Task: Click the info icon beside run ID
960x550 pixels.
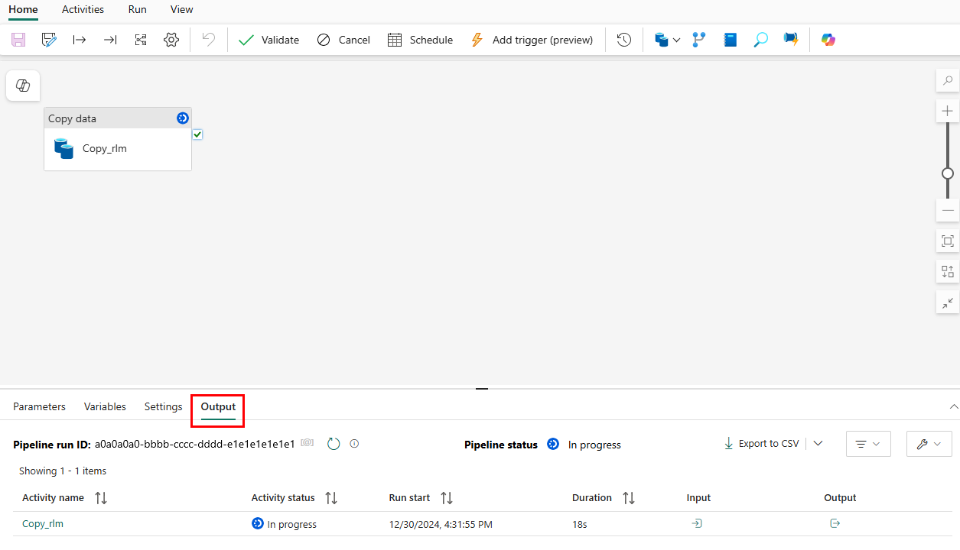Action: [x=354, y=443]
